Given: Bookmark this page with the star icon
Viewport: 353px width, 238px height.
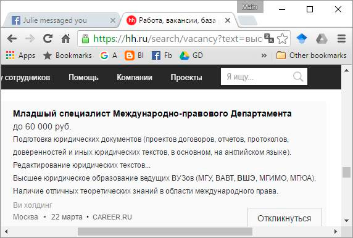Looking at the screenshot, I should [282, 39].
